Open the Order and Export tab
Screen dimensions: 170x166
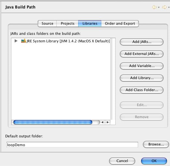(x=120, y=23)
